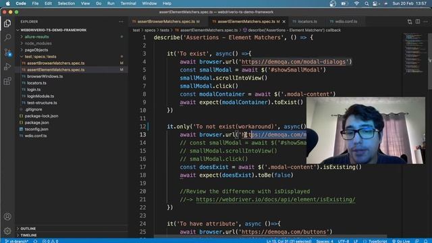
Task: Open the Selection menu
Action: 66,3
